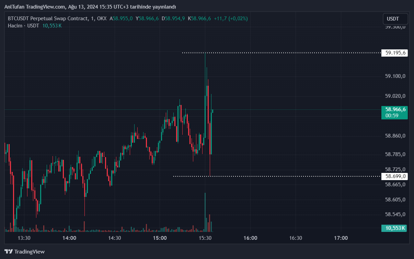Click the TradingView wordmark text
Screen dimensions: 414x259
pos(30,252)
